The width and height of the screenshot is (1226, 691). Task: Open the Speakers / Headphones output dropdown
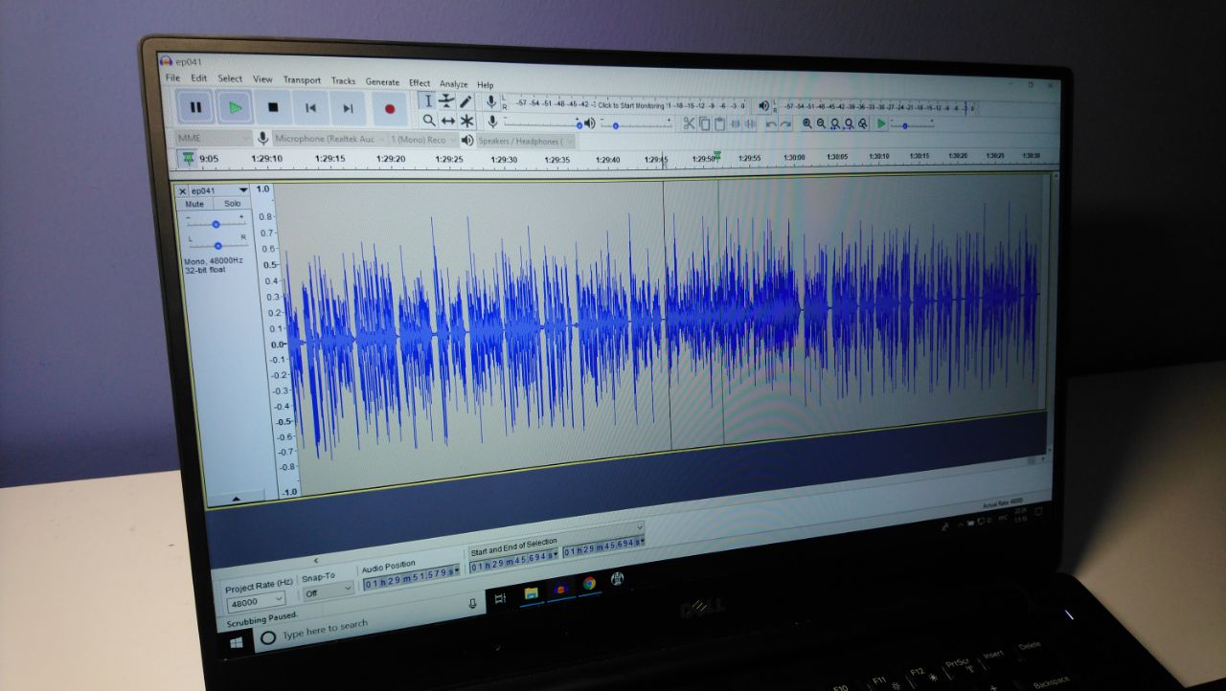(526, 141)
